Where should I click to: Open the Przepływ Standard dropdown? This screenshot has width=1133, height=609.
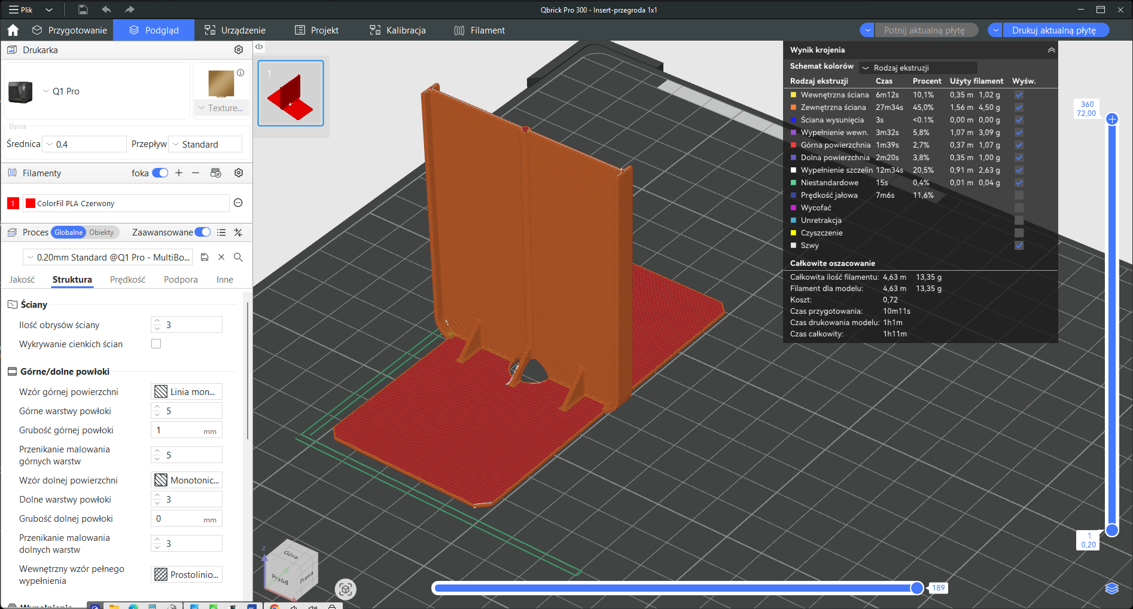click(206, 144)
